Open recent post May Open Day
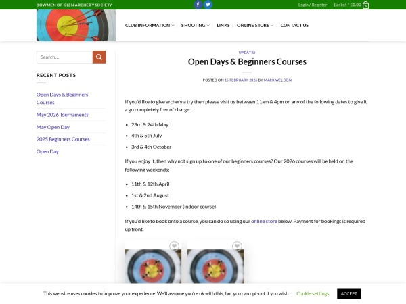This screenshot has width=406, height=304. click(x=53, y=127)
